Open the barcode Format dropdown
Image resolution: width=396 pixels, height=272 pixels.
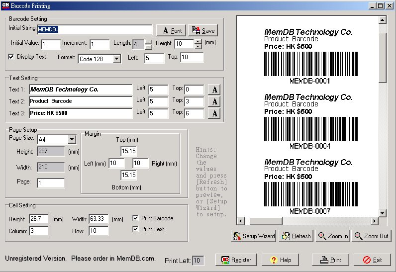116,59
